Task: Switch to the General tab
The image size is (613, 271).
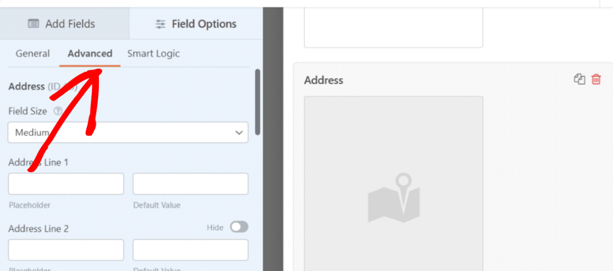Action: pos(33,53)
